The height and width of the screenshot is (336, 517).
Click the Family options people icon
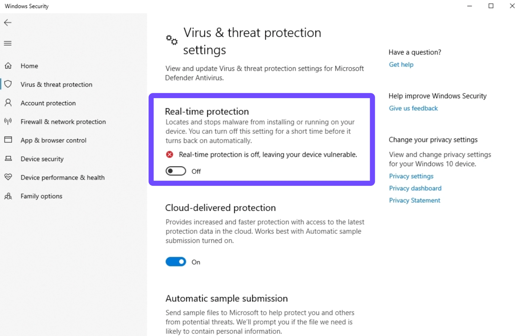pos(8,196)
